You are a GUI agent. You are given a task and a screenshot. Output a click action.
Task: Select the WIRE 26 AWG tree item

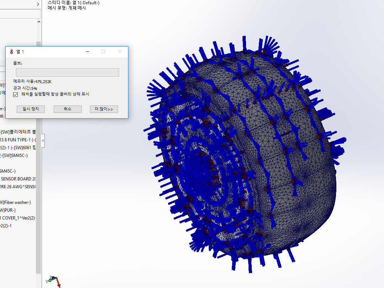coord(18,187)
